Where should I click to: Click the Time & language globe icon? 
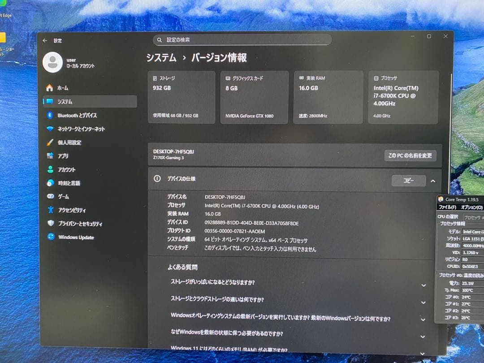(50, 183)
